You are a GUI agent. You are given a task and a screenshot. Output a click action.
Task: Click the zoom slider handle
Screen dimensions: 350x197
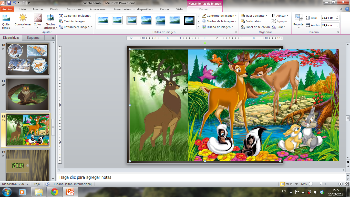321,184
